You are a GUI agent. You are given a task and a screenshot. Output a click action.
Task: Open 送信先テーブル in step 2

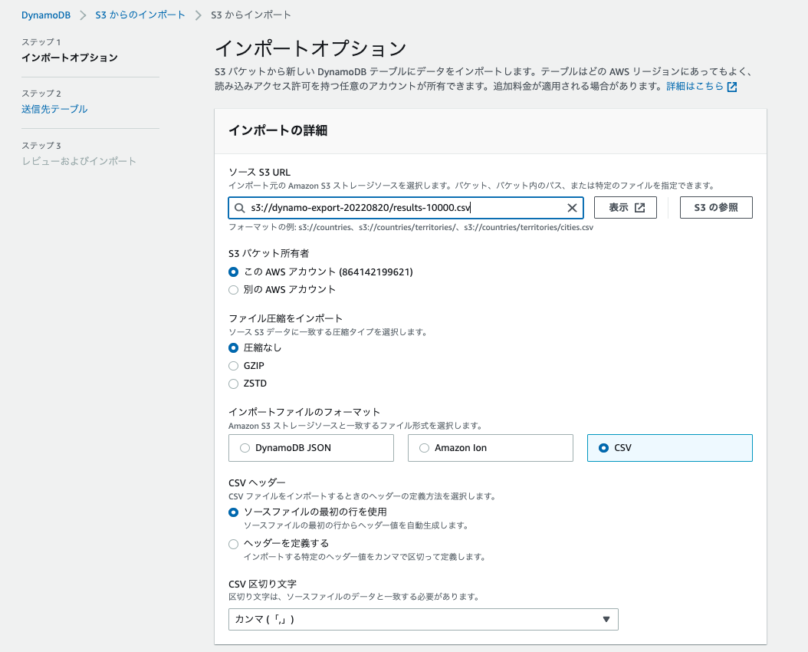54,110
